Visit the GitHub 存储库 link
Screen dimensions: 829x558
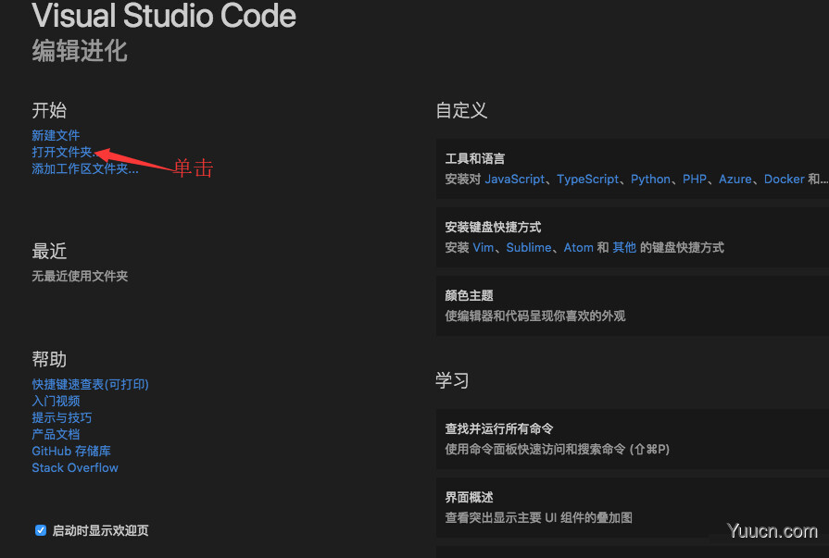click(70, 451)
